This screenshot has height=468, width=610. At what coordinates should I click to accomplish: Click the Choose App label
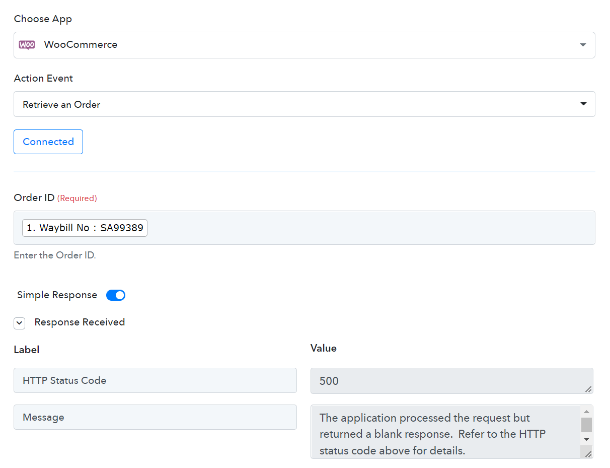(43, 19)
